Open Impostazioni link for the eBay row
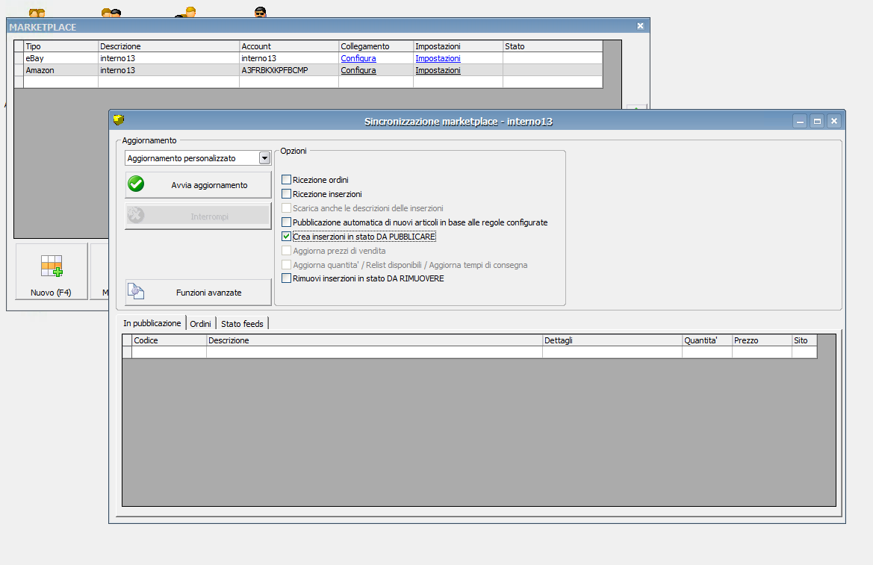This screenshot has width=873, height=565. (438, 58)
